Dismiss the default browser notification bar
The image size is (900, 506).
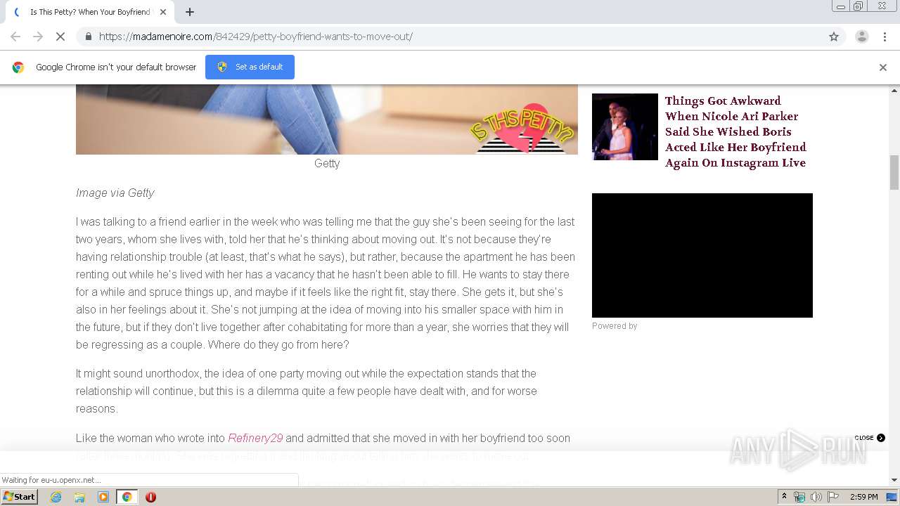click(x=883, y=67)
